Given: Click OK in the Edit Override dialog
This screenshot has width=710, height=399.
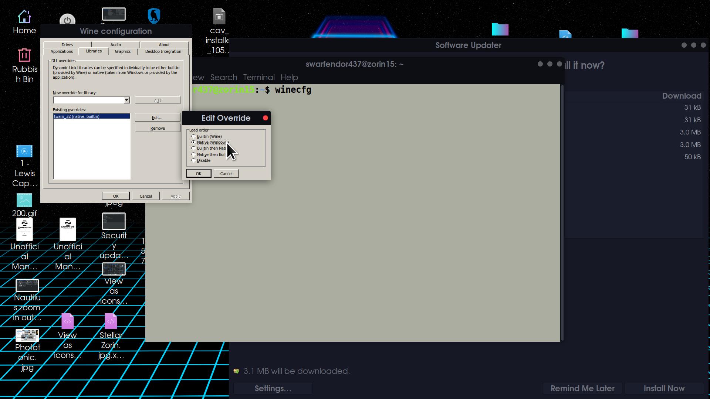Looking at the screenshot, I should point(199,174).
